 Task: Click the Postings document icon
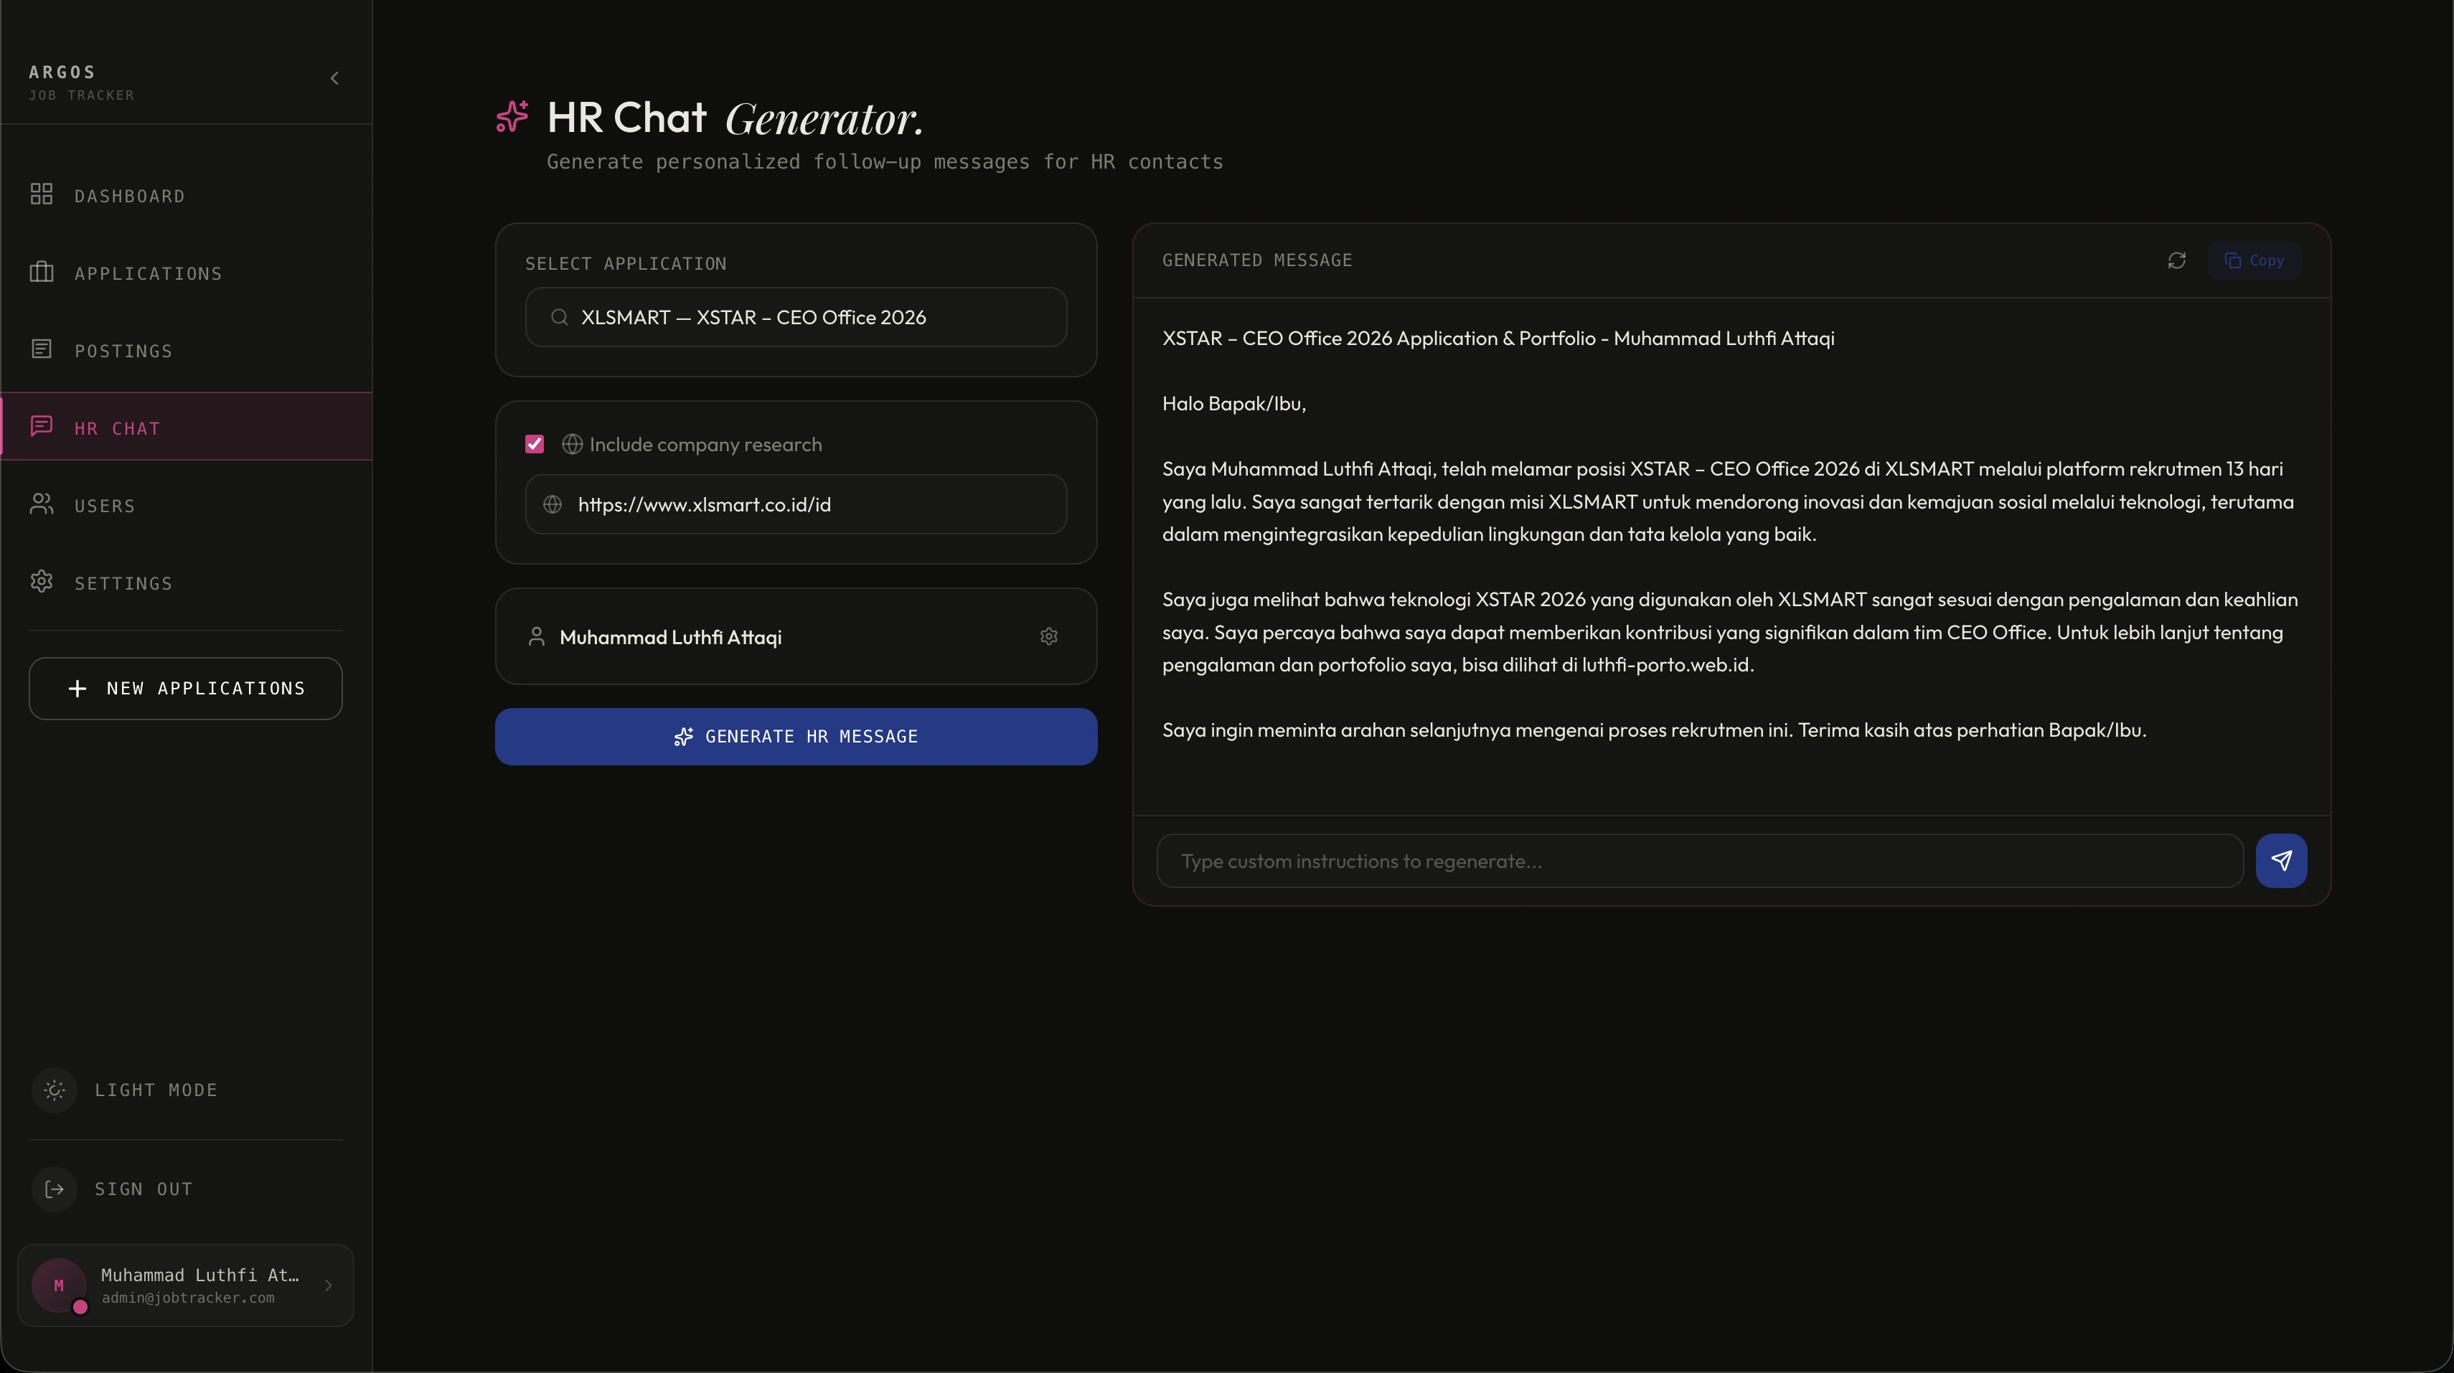[41, 349]
